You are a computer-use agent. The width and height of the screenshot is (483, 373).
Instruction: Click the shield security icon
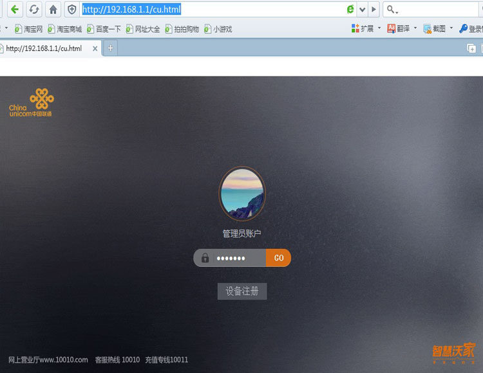tap(72, 10)
